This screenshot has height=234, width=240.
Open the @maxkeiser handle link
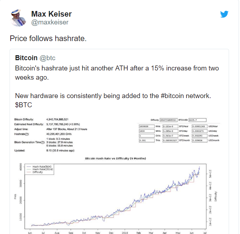click(50, 22)
